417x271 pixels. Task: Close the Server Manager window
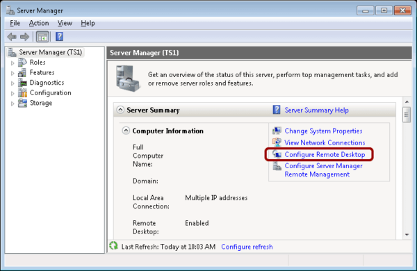[402, 10]
